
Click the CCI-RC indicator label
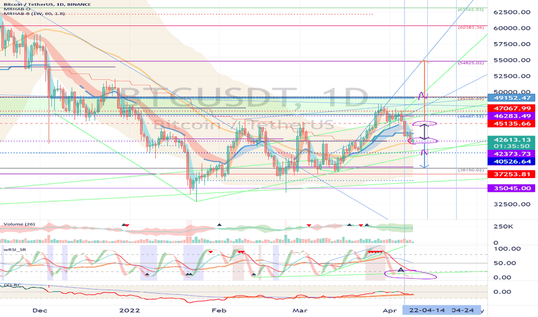[12, 285]
